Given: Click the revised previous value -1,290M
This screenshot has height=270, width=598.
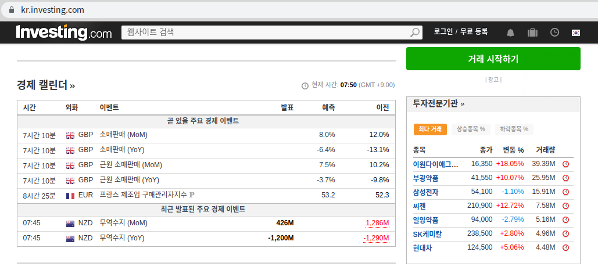Looking at the screenshot, I should click(x=376, y=239).
